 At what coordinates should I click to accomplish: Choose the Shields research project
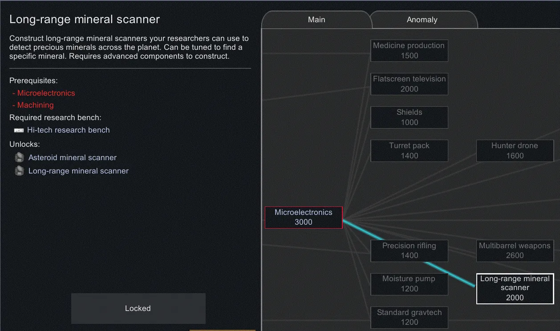[409, 117]
